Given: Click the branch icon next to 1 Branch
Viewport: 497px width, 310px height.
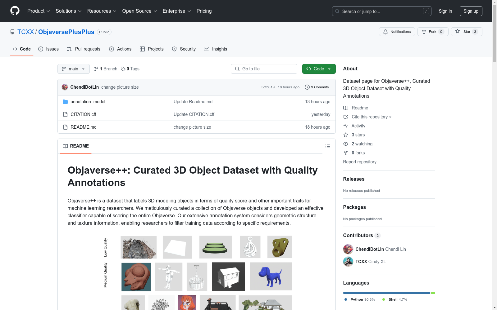Looking at the screenshot, I should [96, 69].
